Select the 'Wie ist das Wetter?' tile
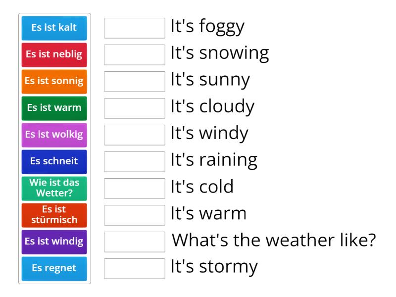 [54, 189]
